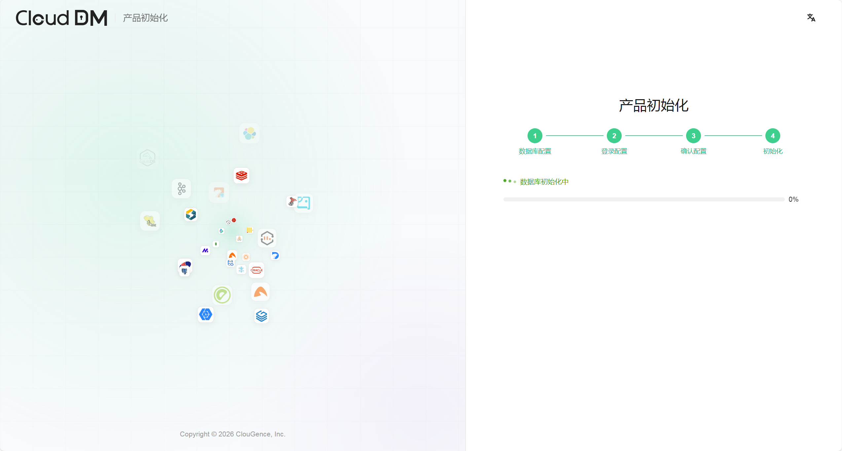Viewport: 842px width, 451px height.
Task: Click the Cloud DM logo
Action: point(62,18)
